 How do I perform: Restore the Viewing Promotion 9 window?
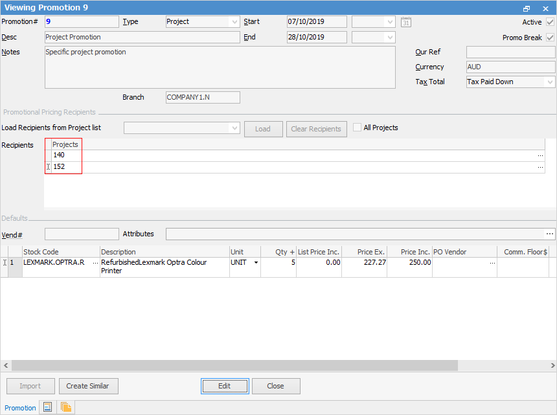point(527,8)
